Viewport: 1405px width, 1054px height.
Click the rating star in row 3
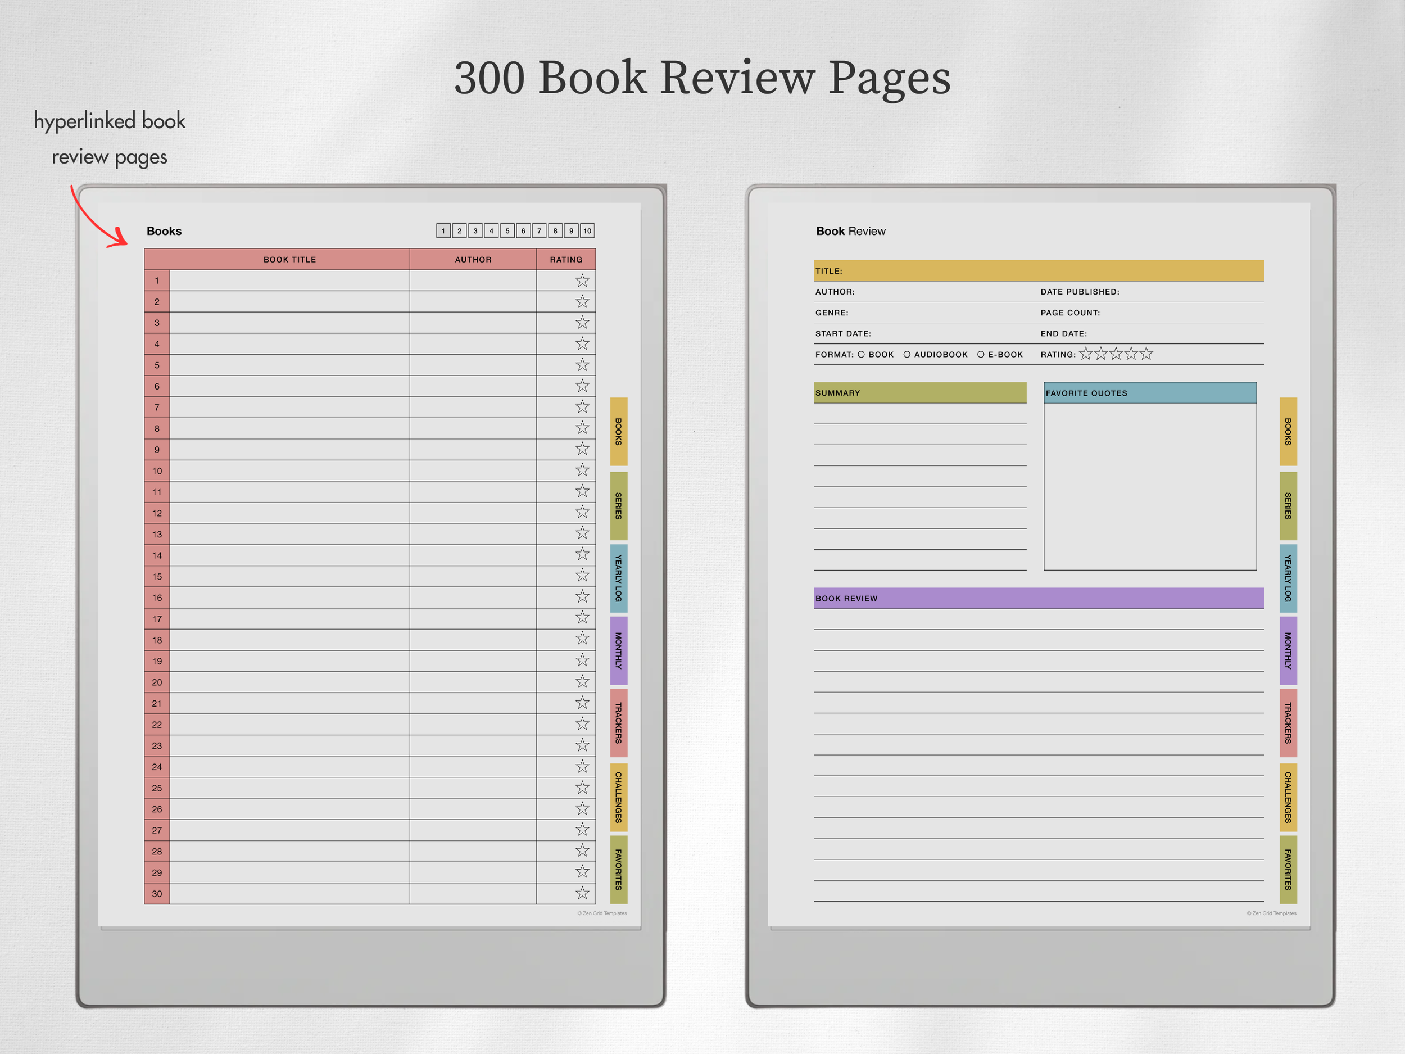tap(582, 323)
